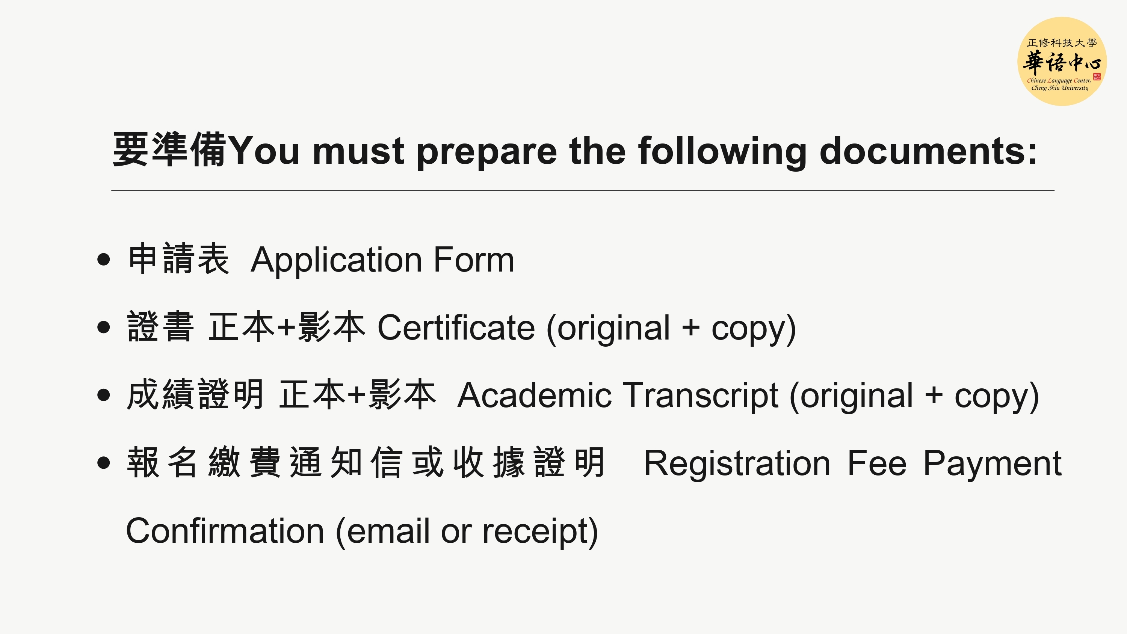Click the 報名繳費通知信或收據證明 Chinese text
Viewport: 1127px width, 634px height.
366,462
